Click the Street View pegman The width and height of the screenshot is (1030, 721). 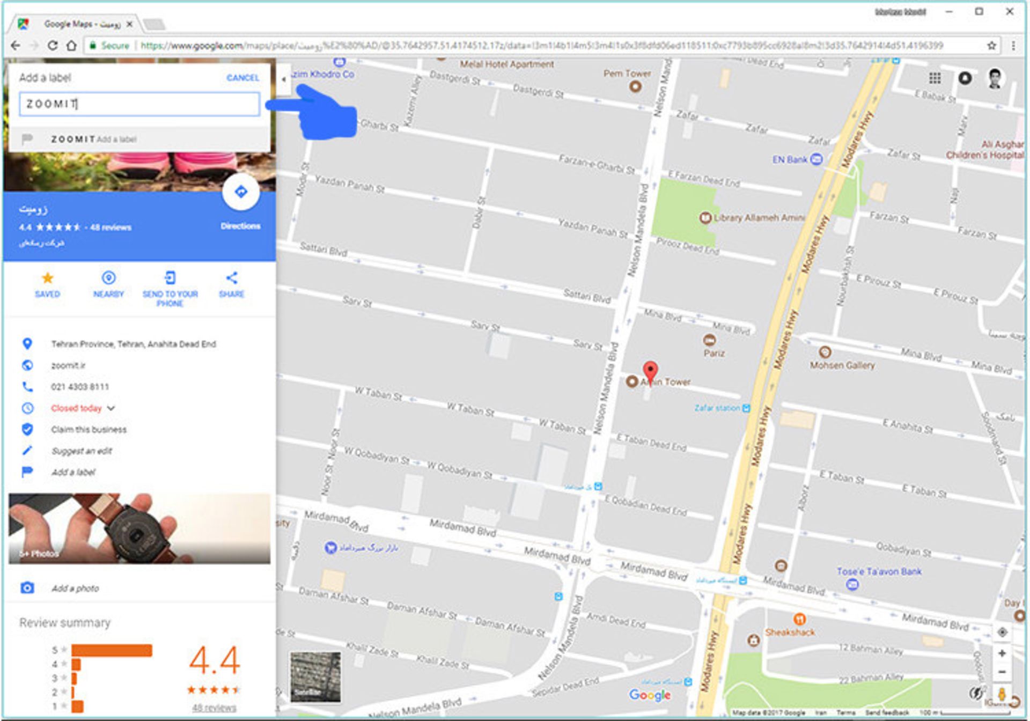tap(1002, 694)
